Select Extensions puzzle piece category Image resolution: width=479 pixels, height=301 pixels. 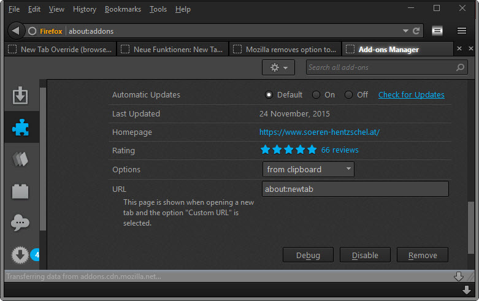pyautogui.click(x=20, y=127)
